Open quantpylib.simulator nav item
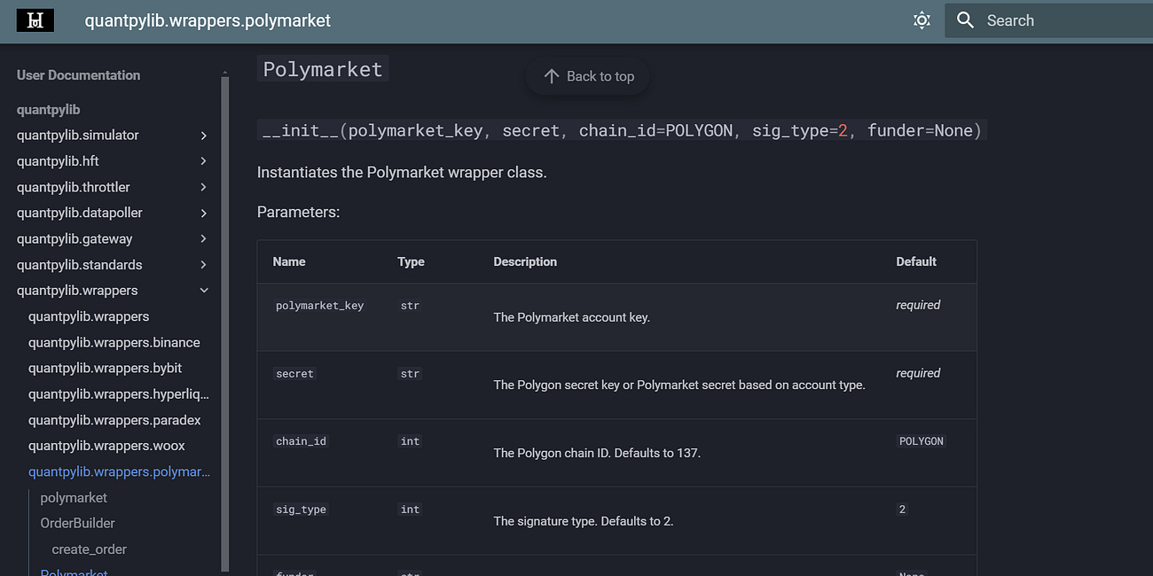Viewport: 1153px width, 576px height. (78, 135)
